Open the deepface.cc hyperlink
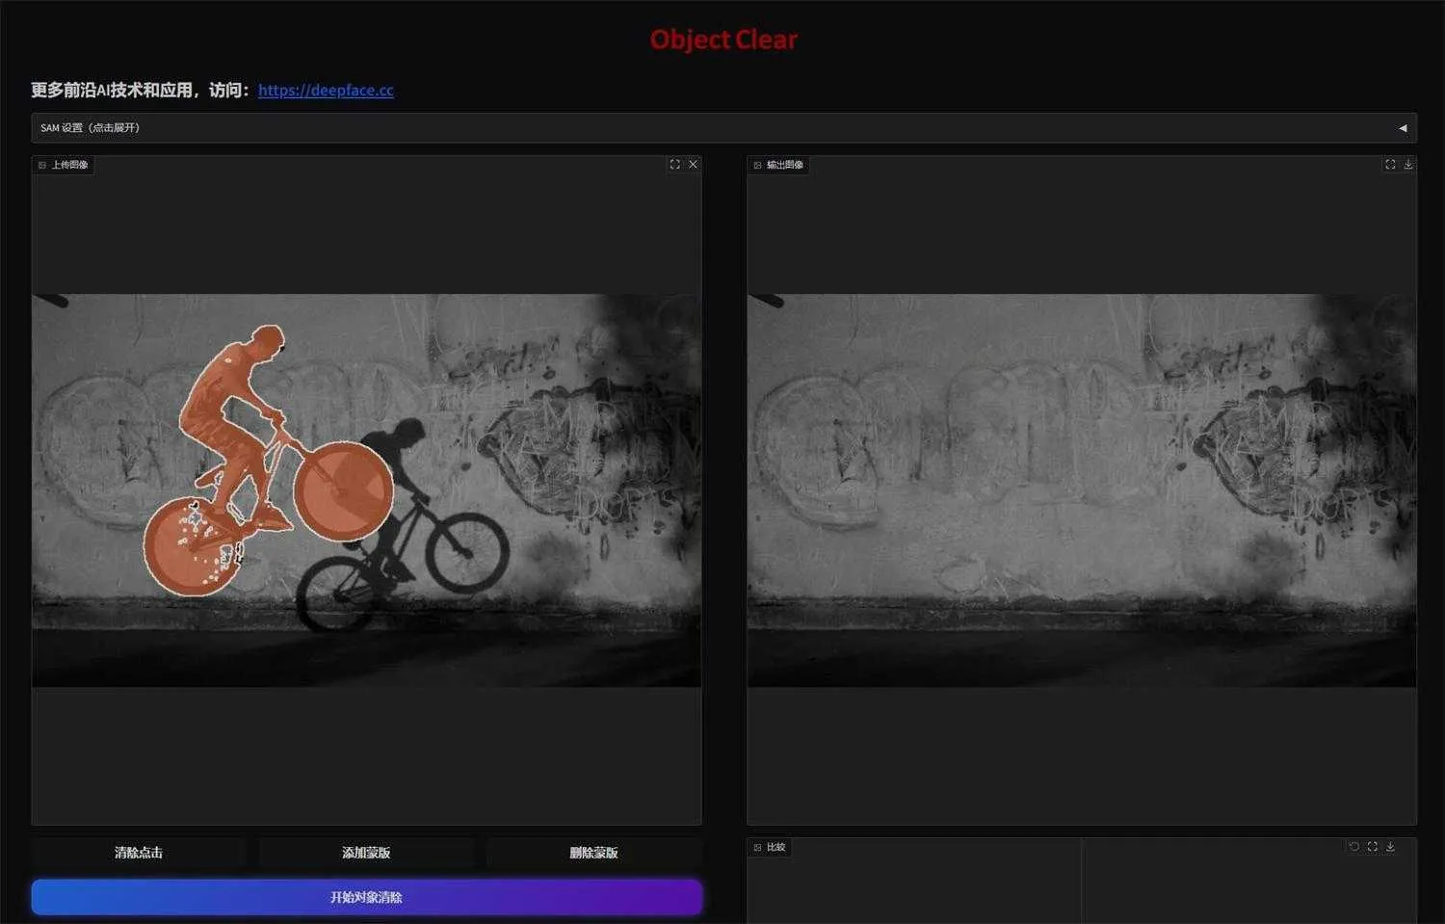The height and width of the screenshot is (924, 1445). (326, 90)
